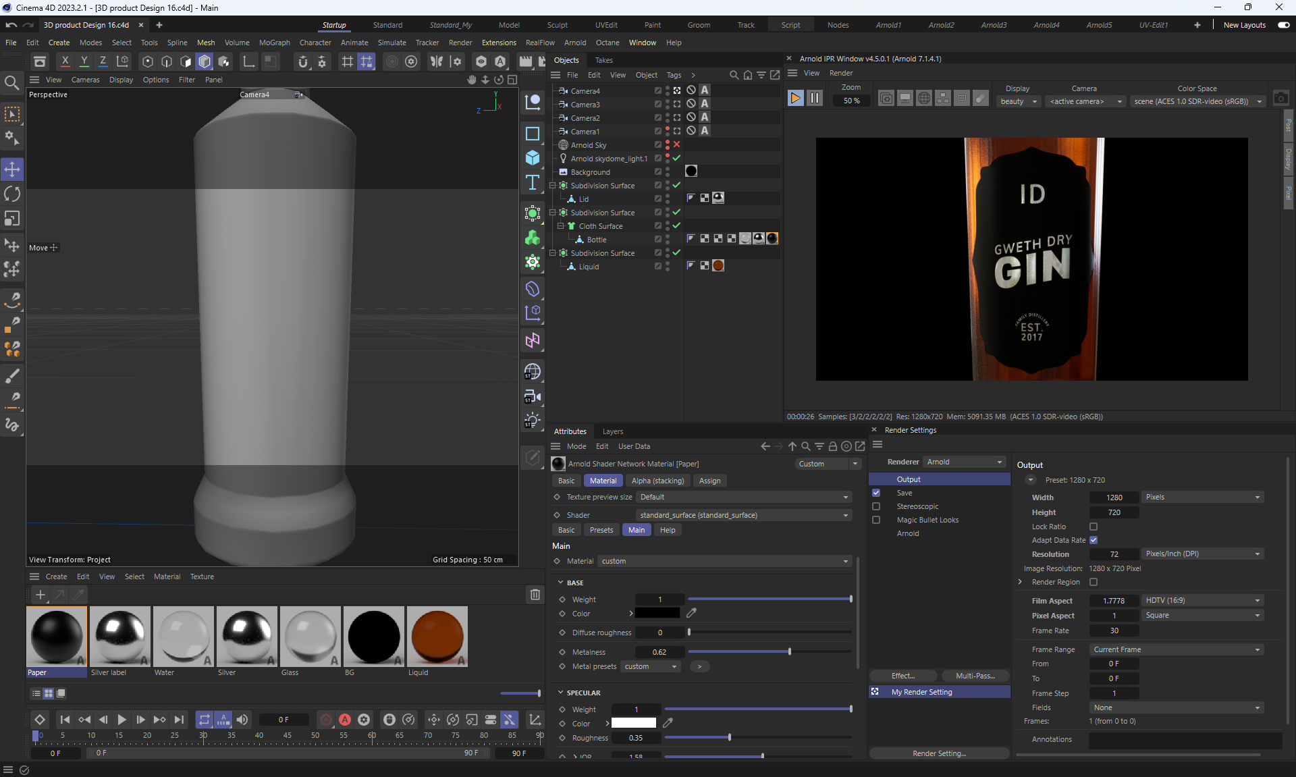Switch to the Alpha (stacking) tab
Screen dimensions: 1296x777
pos(657,481)
